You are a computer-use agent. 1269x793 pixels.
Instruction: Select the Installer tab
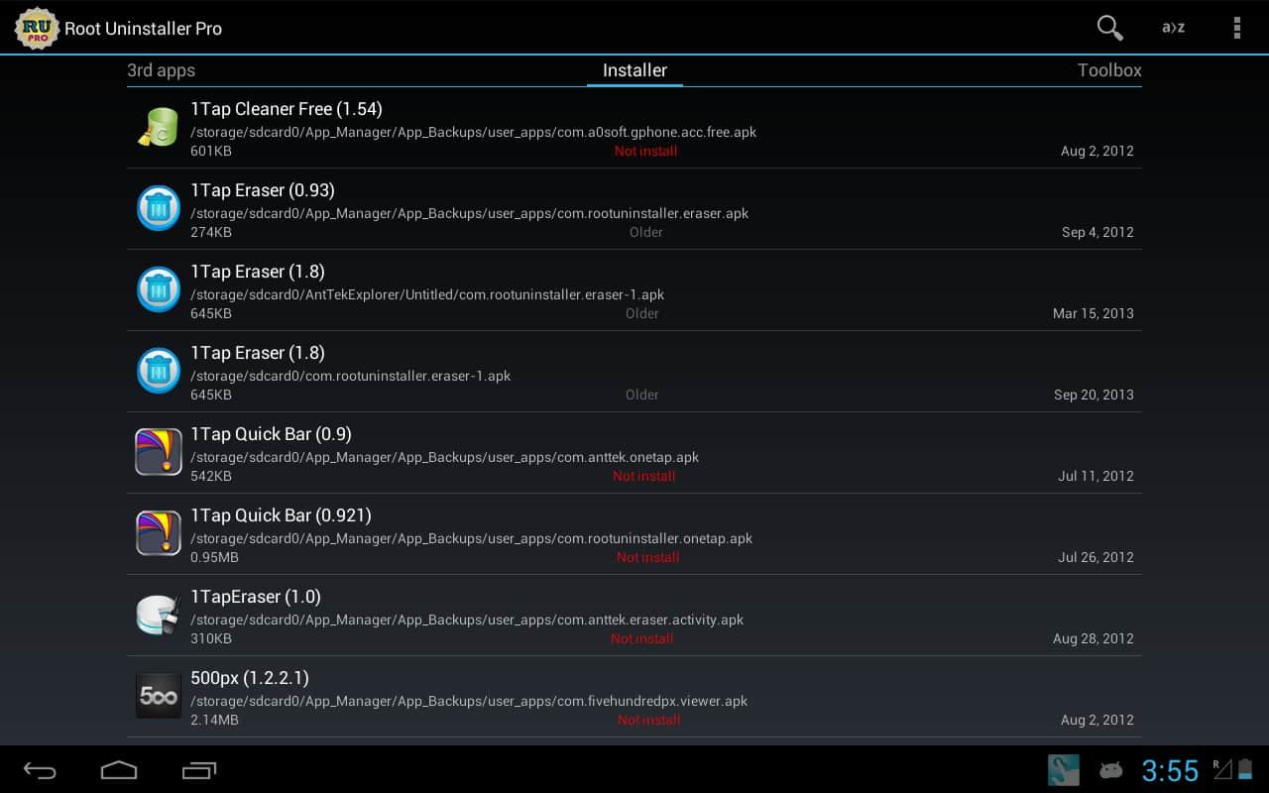(634, 70)
